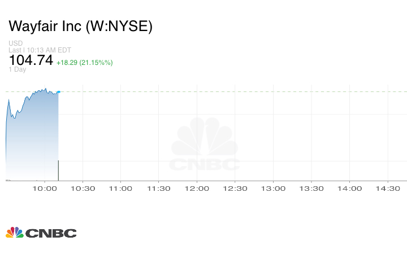The width and height of the screenshot is (407, 254).
Task: Click the faded CNBC watermark in the chart
Action: tap(205, 145)
